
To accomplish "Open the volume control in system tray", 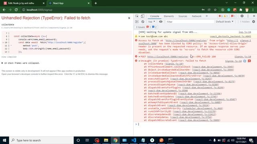I will click(233, 140).
